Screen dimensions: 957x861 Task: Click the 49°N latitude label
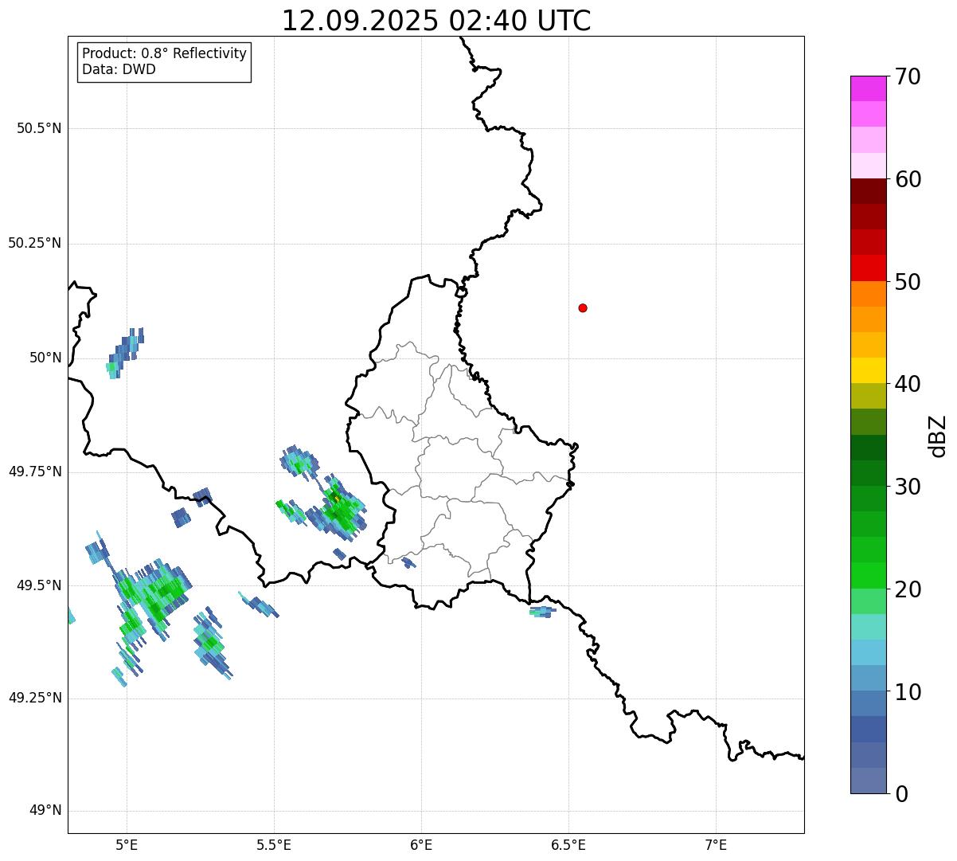(46, 810)
